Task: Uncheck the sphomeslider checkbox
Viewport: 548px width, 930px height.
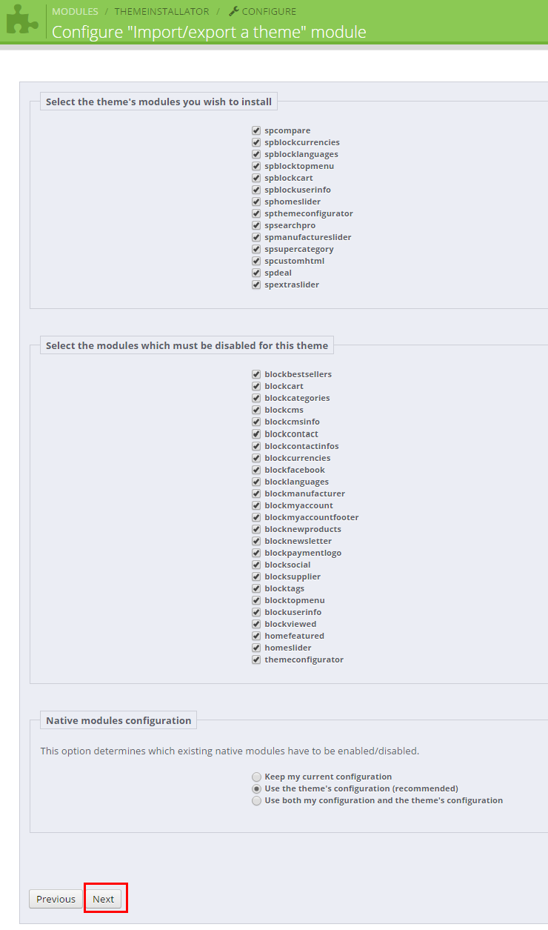Action: point(256,202)
